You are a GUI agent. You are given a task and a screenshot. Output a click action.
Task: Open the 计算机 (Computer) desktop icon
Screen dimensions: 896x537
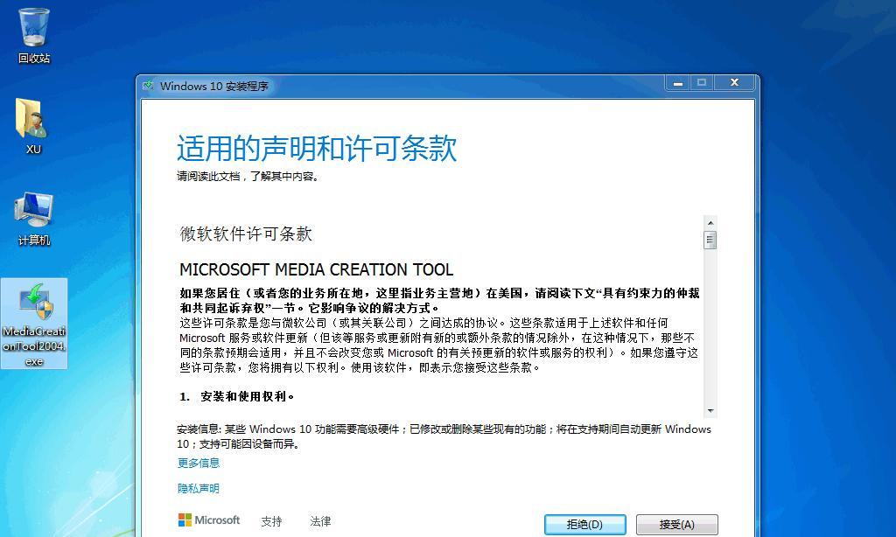pos(34,219)
